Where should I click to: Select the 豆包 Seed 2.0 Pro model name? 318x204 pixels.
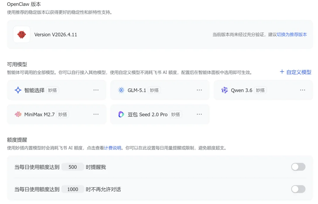coord(148,115)
